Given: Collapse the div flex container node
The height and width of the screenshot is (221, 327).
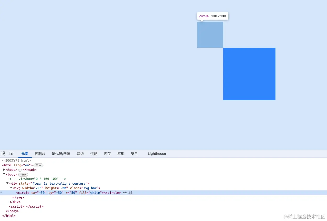Looking at the screenshot, I should click(8, 183).
